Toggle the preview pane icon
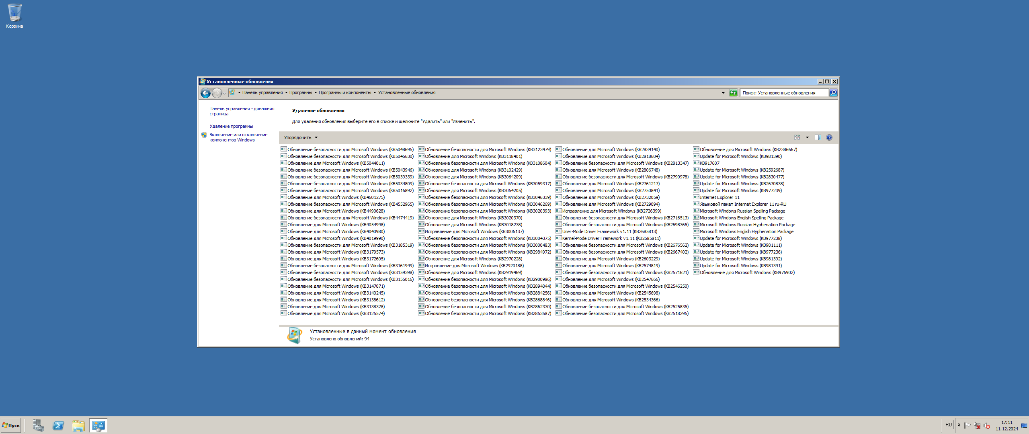The image size is (1029, 434). [x=818, y=137]
